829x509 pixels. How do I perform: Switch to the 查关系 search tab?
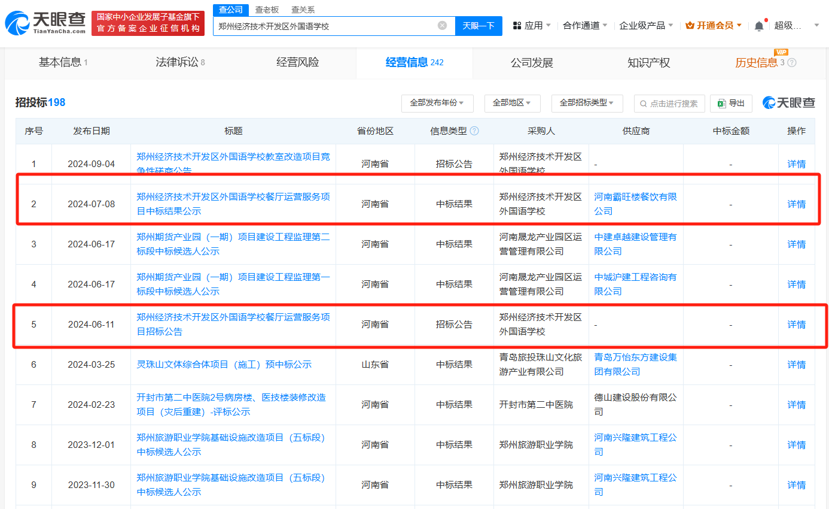coord(303,10)
